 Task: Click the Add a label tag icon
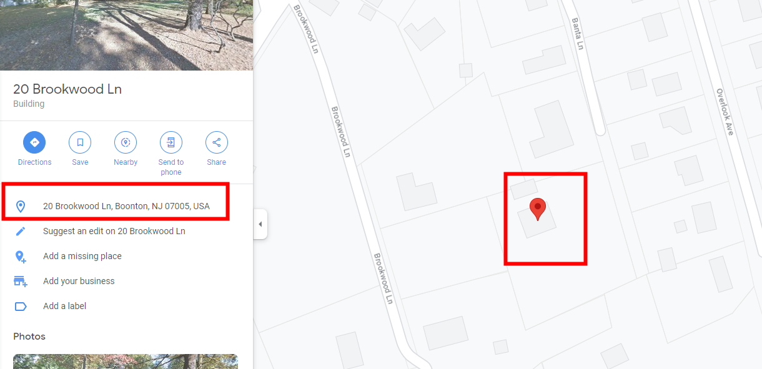pyautogui.click(x=21, y=306)
